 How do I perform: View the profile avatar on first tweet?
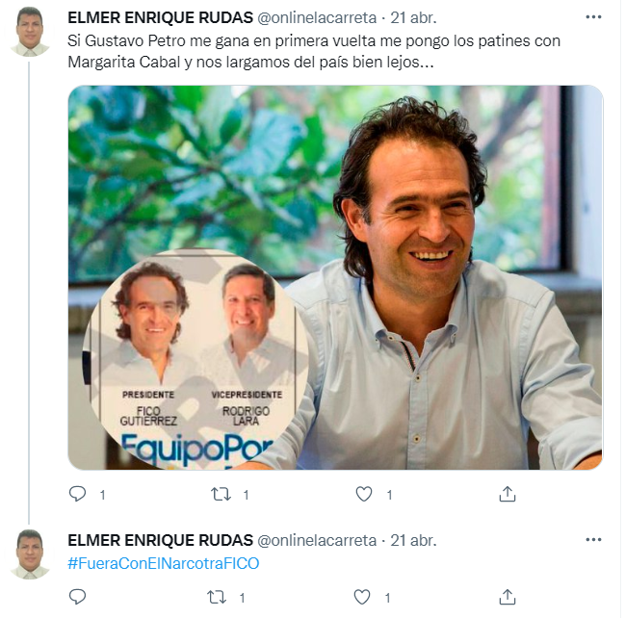pos(30,31)
